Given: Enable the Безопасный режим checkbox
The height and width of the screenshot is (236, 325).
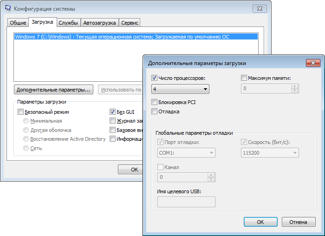Looking at the screenshot, I should (x=20, y=112).
